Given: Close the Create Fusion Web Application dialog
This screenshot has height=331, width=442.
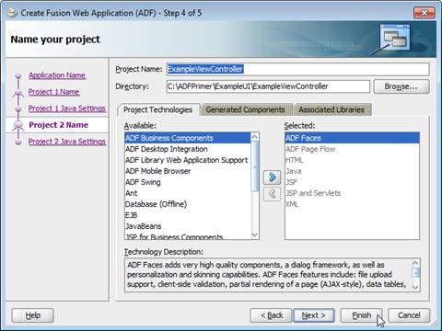Looking at the screenshot, I should pyautogui.click(x=425, y=13).
